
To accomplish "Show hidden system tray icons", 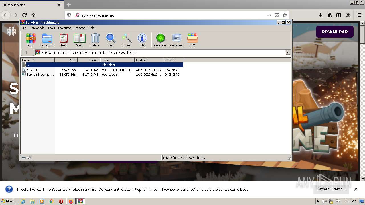I will pos(318,201).
